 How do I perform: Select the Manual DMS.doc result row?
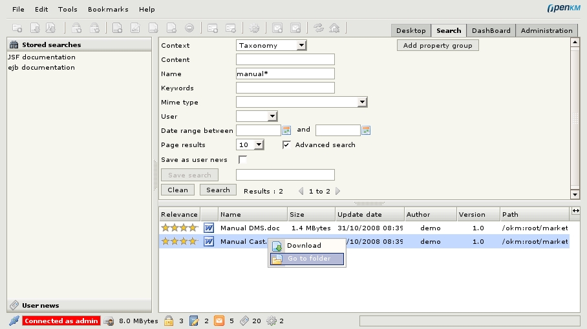pyautogui.click(x=364, y=228)
